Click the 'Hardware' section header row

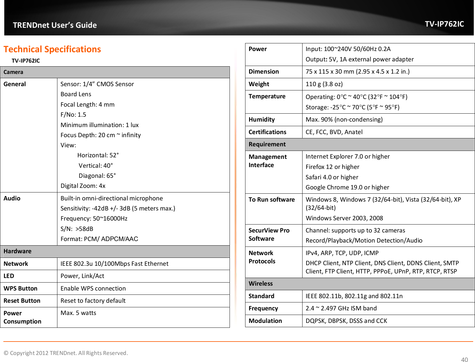[115, 251]
